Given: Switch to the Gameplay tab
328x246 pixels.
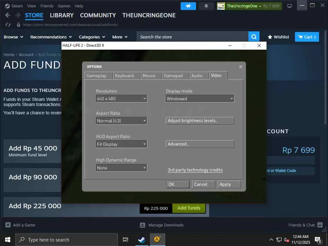Looking at the screenshot, I should (99, 76).
